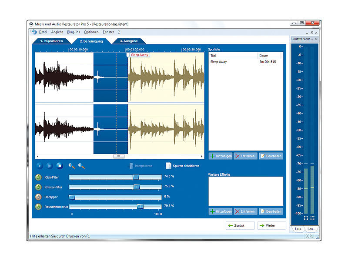Open the Plug-Ins menu
This screenshot has width=348, height=261.
tap(74, 32)
